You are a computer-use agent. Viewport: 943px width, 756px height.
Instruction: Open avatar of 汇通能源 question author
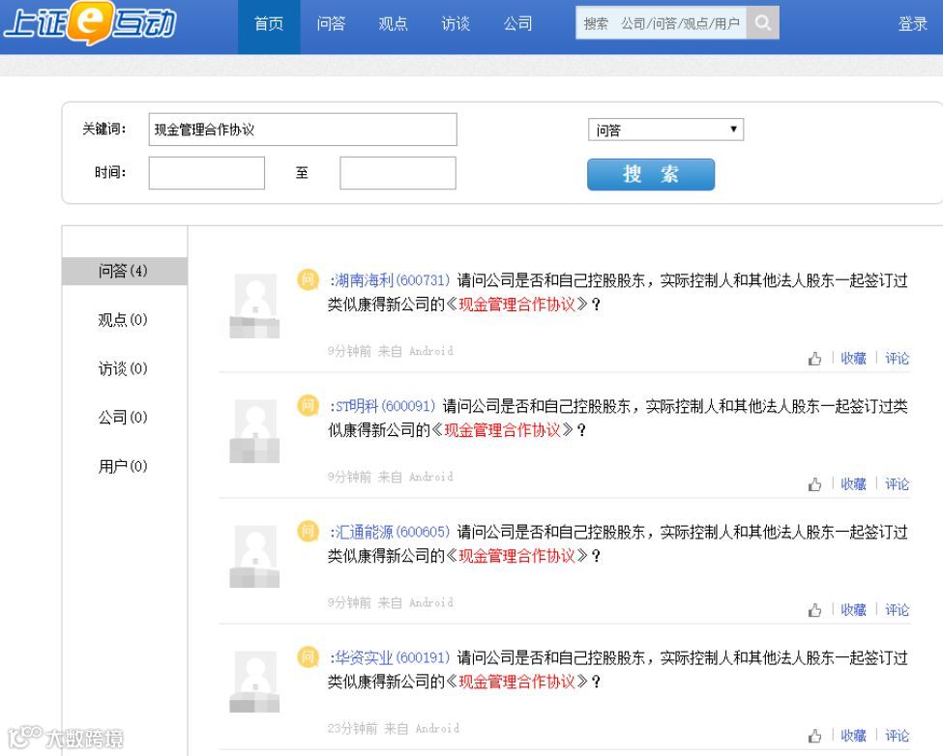click(x=254, y=557)
